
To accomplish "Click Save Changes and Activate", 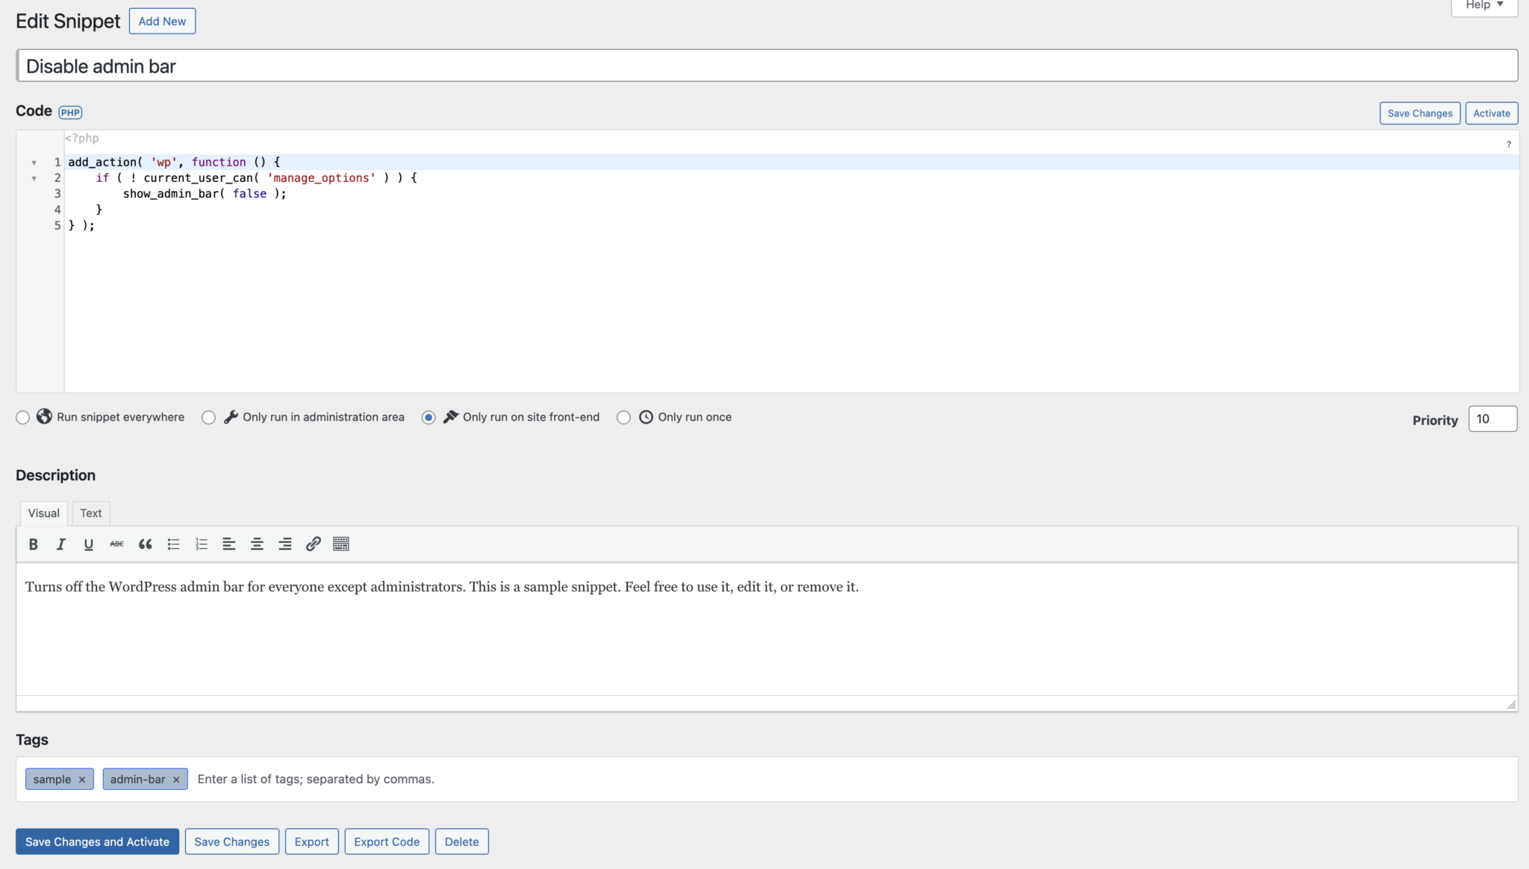I will pos(96,841).
